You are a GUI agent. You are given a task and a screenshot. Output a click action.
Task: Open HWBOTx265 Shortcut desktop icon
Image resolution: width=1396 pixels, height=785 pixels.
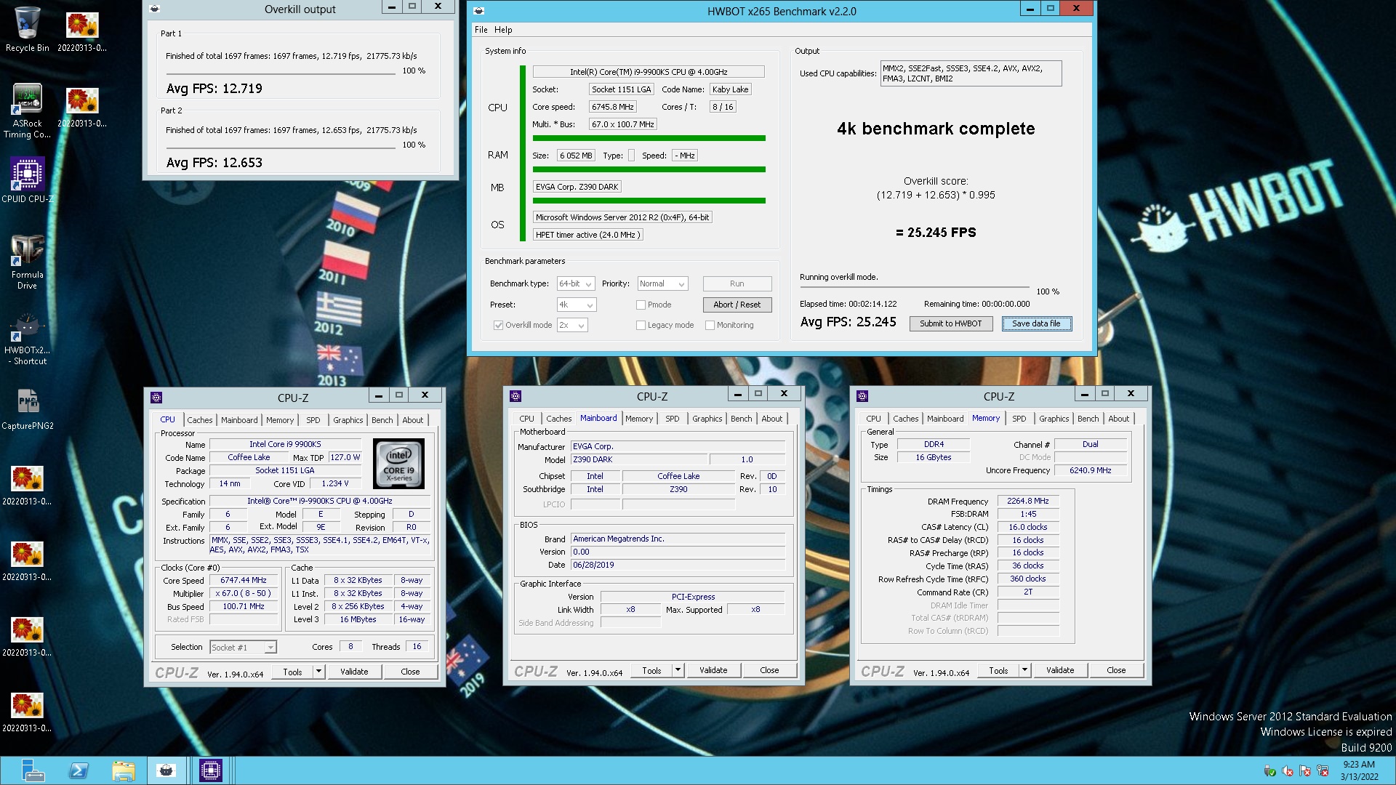[x=28, y=339]
